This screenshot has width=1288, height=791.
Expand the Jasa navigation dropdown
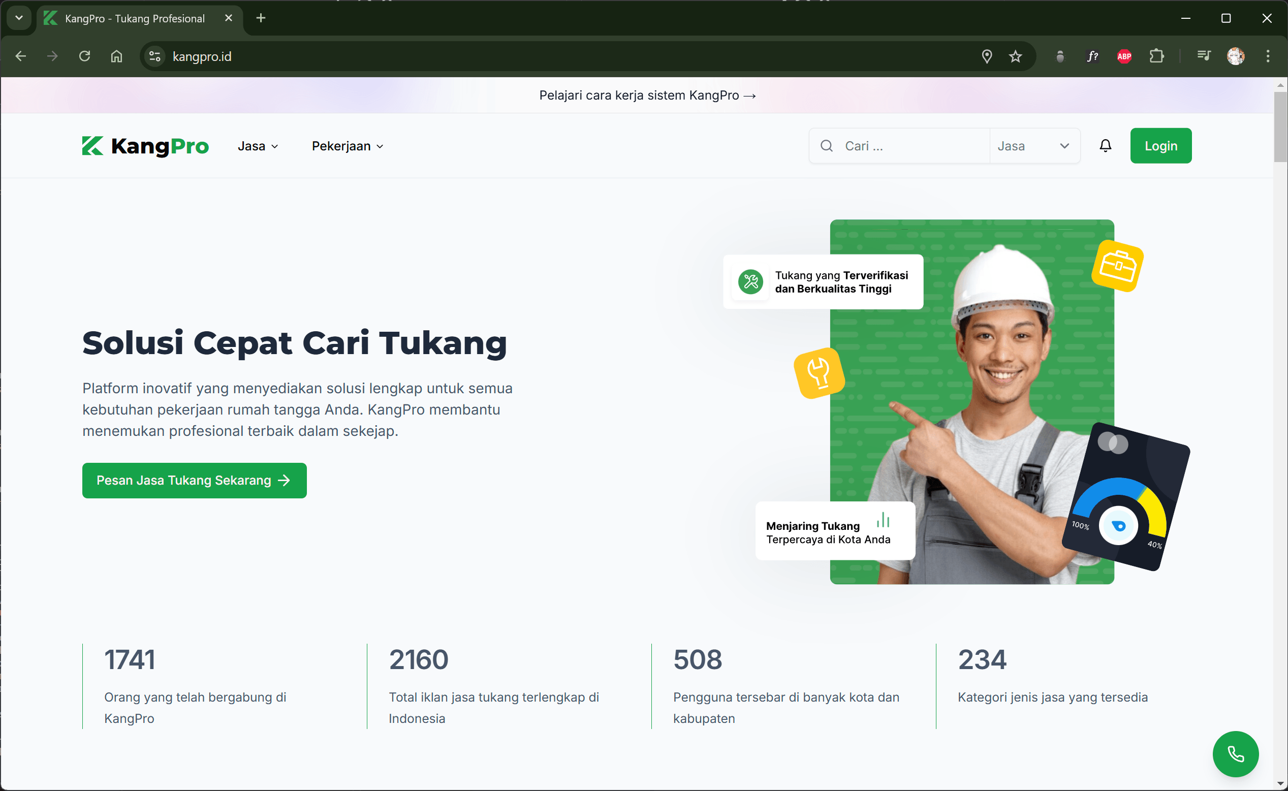258,146
